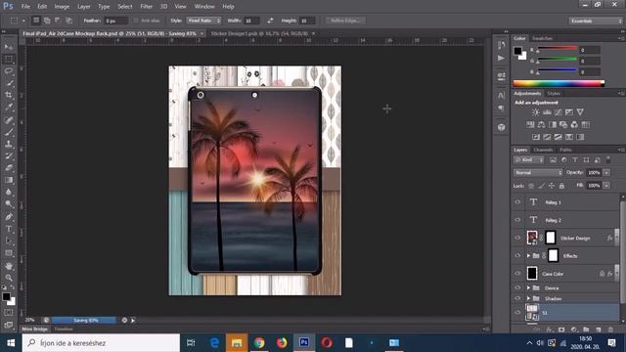Open the Style dropdown Fixed Ratio
The width and height of the screenshot is (626, 352).
click(203, 21)
